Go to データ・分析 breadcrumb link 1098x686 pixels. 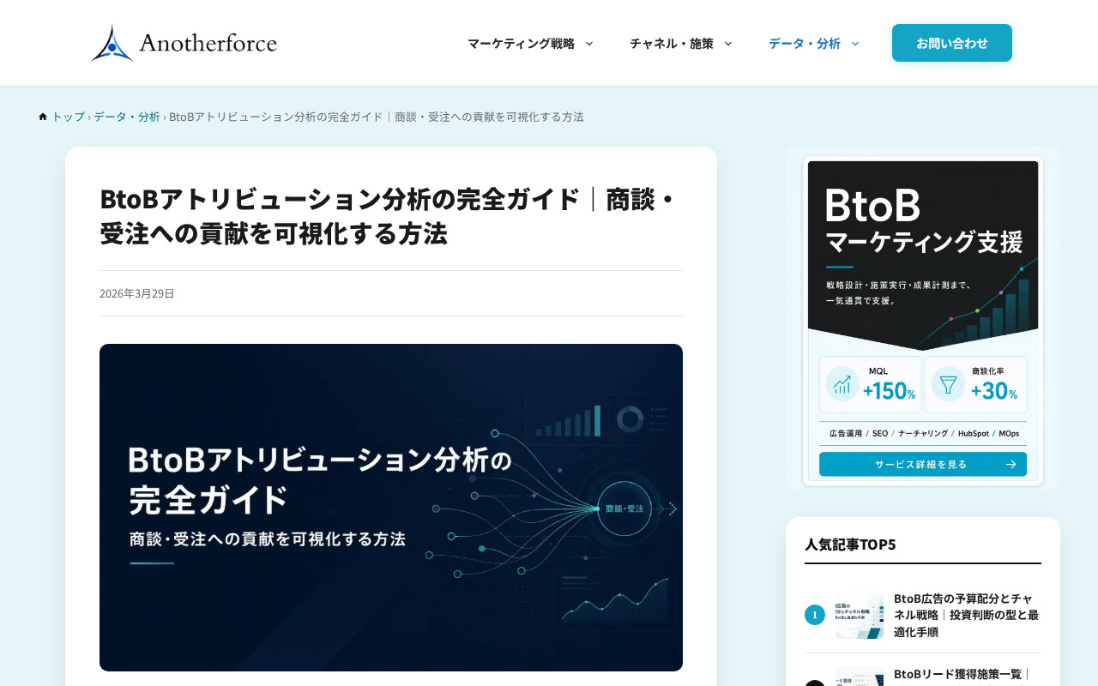pyautogui.click(x=127, y=117)
